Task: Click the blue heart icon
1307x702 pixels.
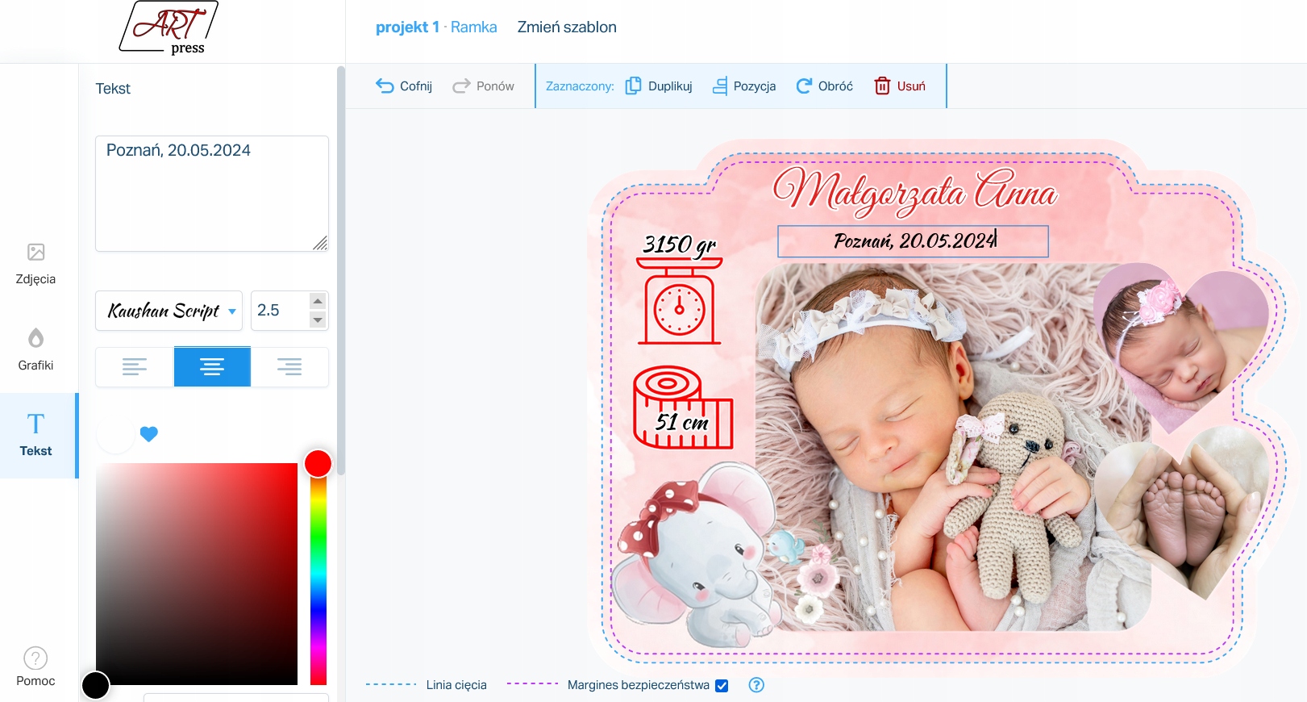Action: pos(148,434)
